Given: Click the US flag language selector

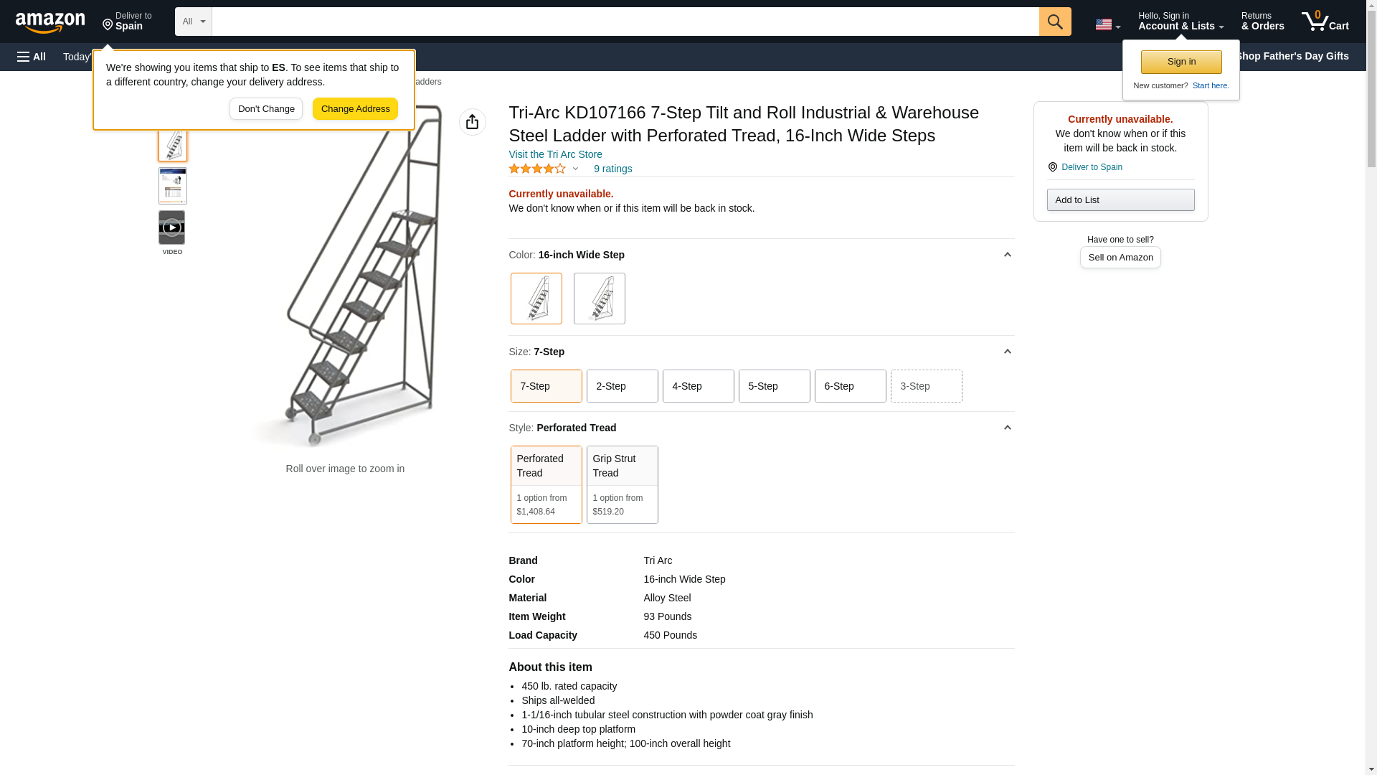Looking at the screenshot, I should tap(1107, 24).
